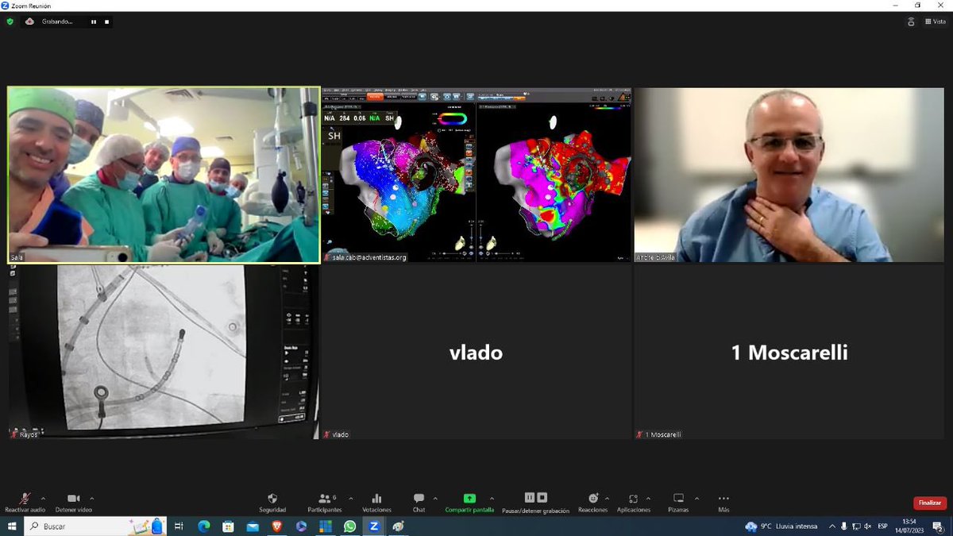Open Mail app from taskbar
The width and height of the screenshot is (953, 536).
pos(253,526)
